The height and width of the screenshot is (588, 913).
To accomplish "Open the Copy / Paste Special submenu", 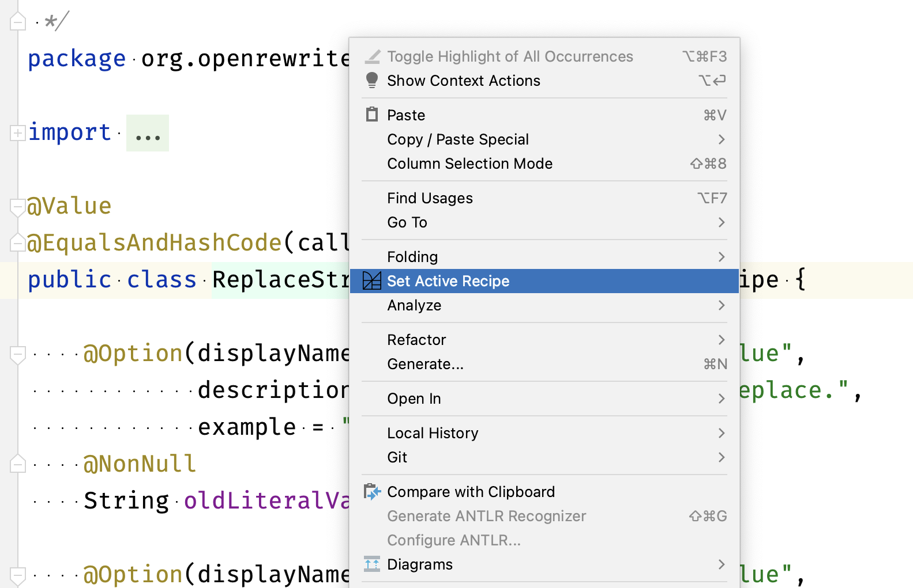I will (x=544, y=139).
